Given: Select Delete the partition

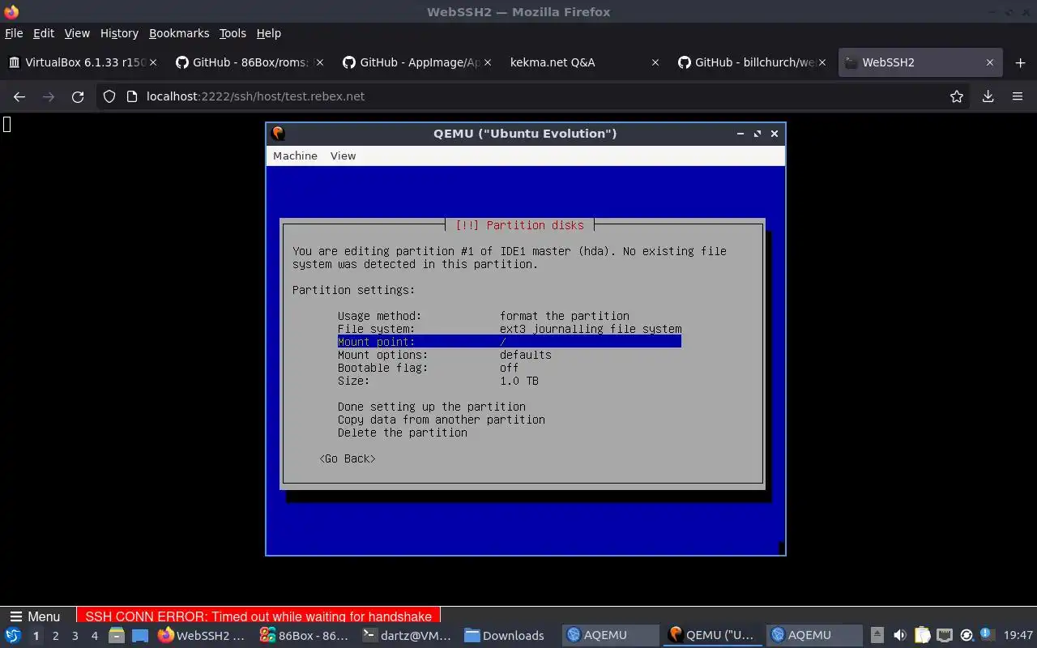Looking at the screenshot, I should point(403,433).
